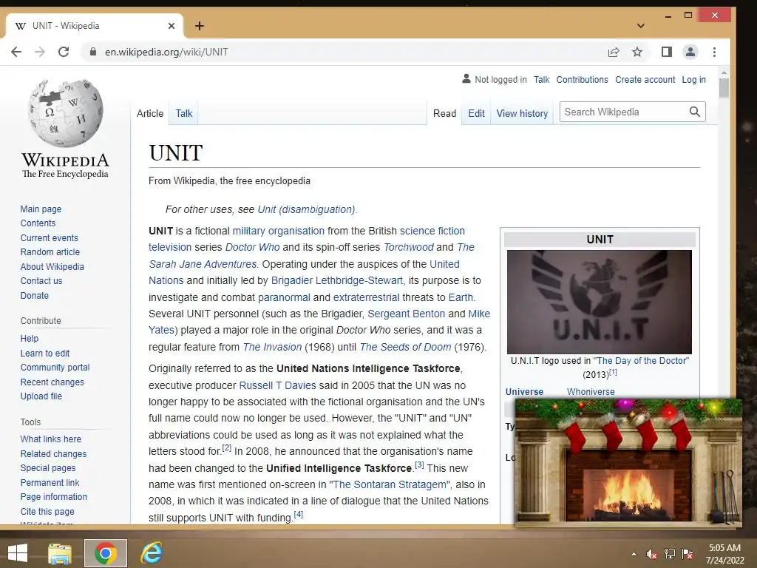Reload the UNIT Wikipedia page
757x568 pixels.
coord(64,53)
